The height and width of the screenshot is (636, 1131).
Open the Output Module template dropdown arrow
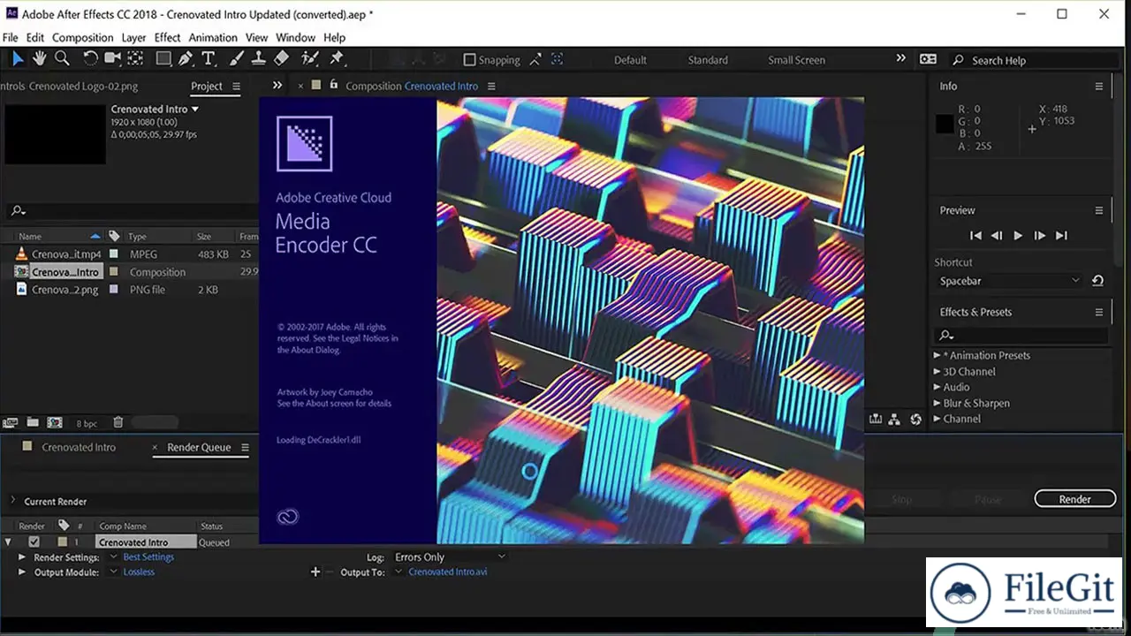114,572
